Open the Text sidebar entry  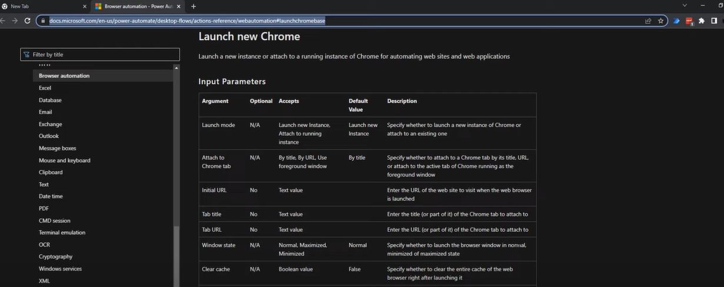(x=44, y=184)
